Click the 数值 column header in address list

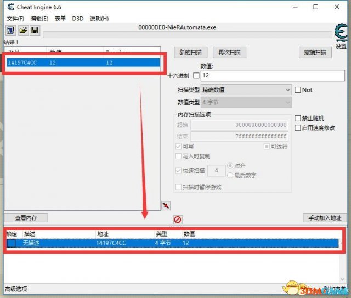[189, 234]
